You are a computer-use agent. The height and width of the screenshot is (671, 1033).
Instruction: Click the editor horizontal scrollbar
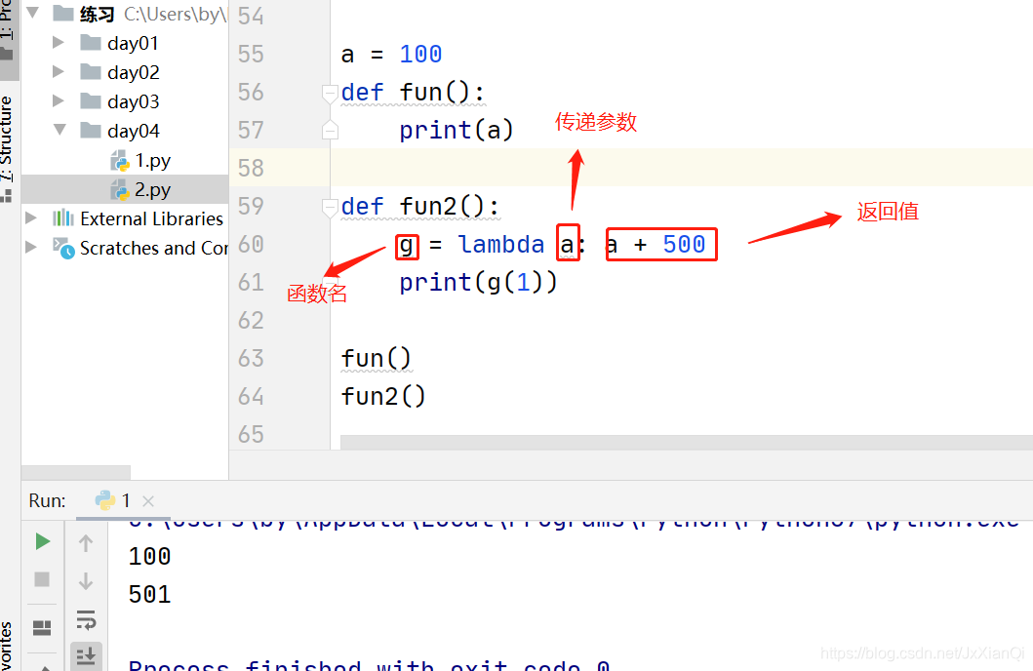(687, 443)
